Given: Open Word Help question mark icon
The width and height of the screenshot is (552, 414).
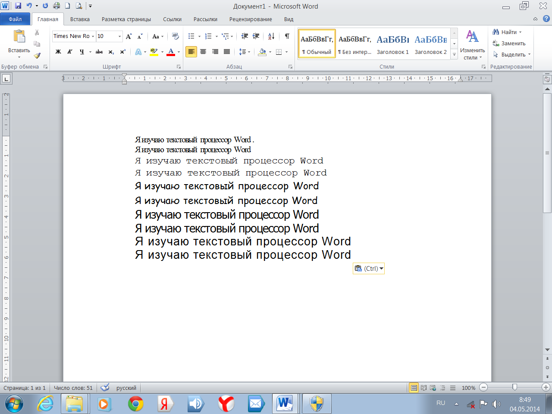Looking at the screenshot, I should (546, 19).
